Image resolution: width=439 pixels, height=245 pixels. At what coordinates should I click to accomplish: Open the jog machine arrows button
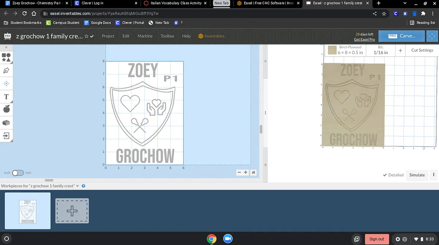(x=432, y=36)
